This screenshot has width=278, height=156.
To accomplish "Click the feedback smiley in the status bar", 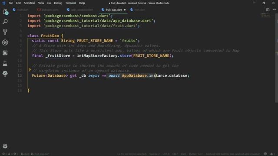I will [265, 154].
